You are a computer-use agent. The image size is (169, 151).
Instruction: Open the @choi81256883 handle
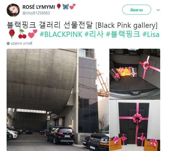click(36, 13)
